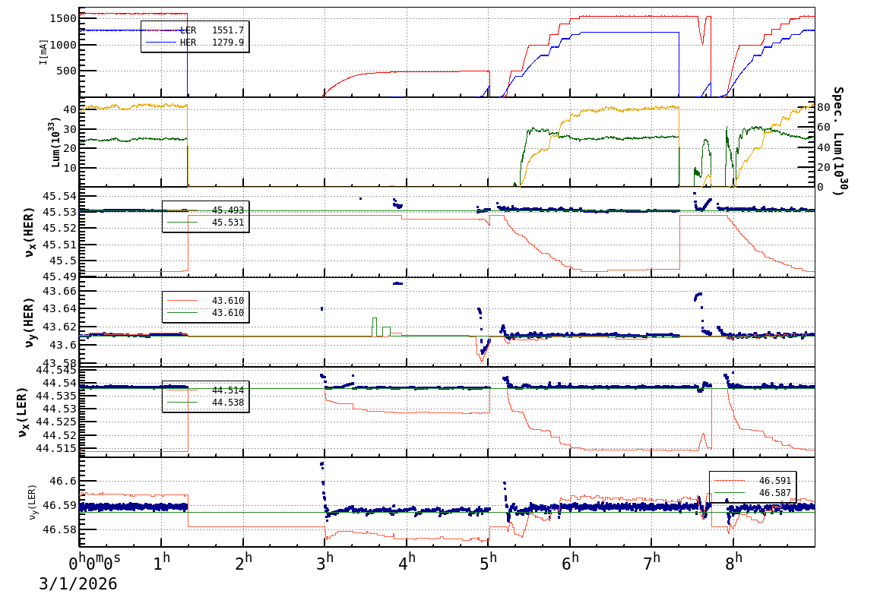Click the 3/1/2026 date label
Viewport: 877px width, 594px height.
click(78, 583)
